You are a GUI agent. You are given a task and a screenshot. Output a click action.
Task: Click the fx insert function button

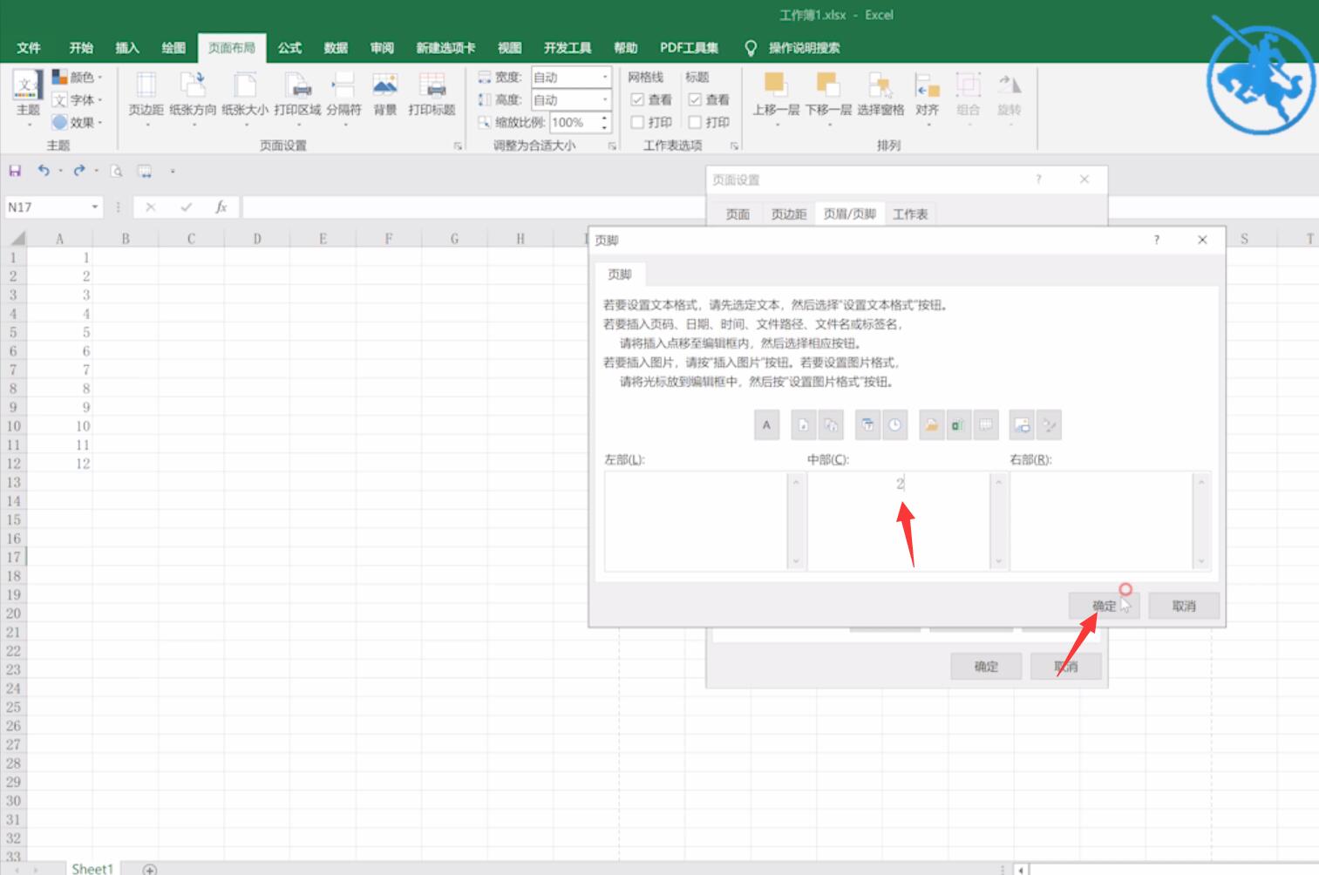221,207
